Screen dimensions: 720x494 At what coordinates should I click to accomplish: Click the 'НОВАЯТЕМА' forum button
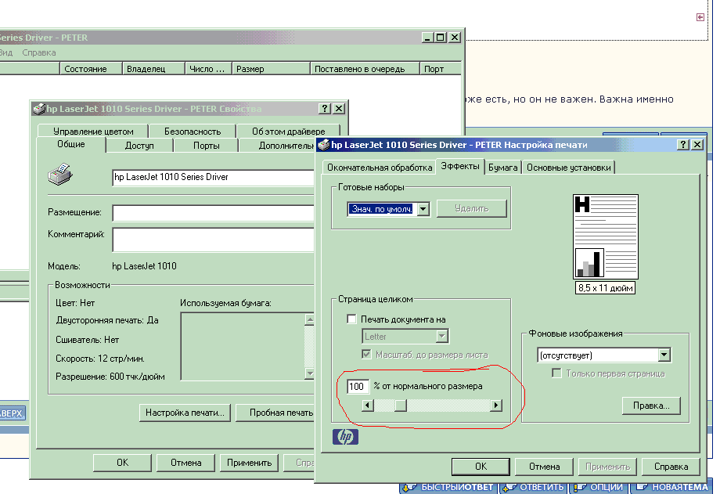click(671, 487)
